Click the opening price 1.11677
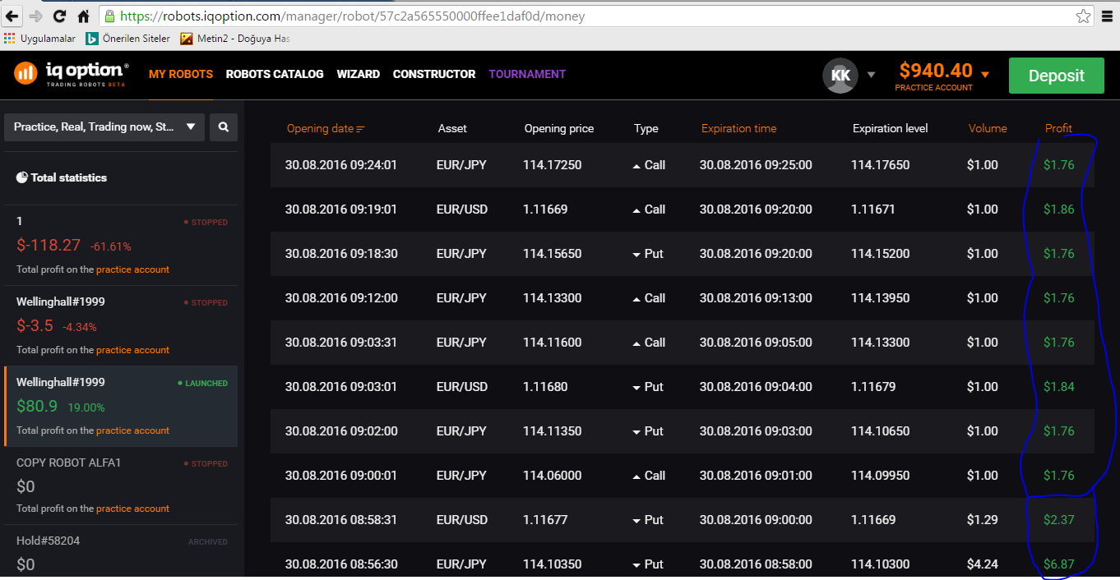1120x580 pixels. [x=545, y=520]
